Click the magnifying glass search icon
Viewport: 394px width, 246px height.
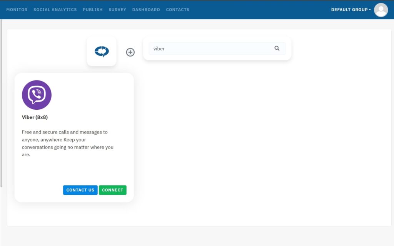277,49
